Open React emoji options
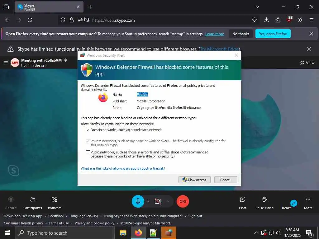The height and width of the screenshot is (239, 319). tap(286, 203)
